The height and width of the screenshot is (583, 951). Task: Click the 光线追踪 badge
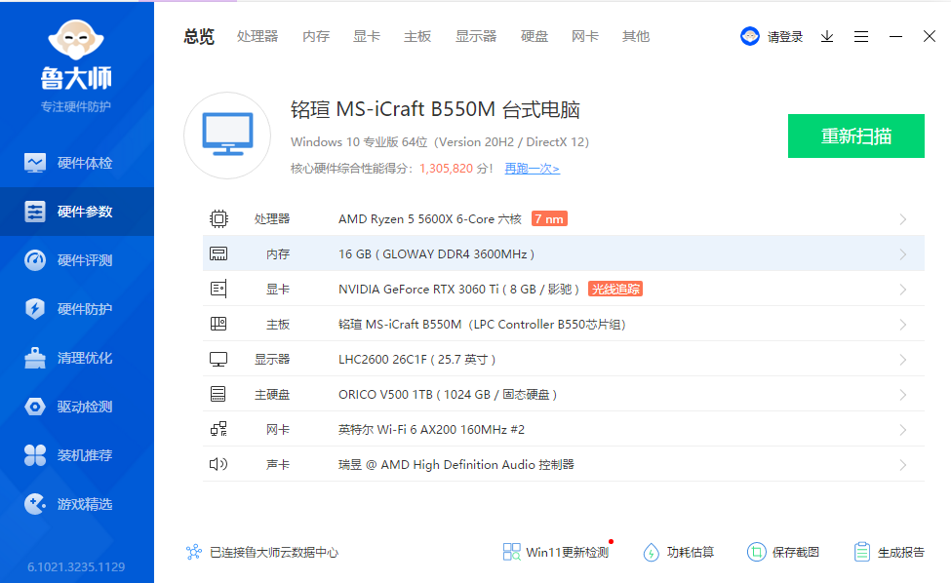615,290
